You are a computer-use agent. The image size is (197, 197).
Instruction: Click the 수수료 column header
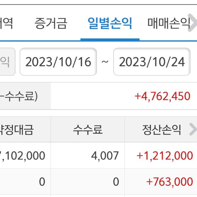click(88, 130)
